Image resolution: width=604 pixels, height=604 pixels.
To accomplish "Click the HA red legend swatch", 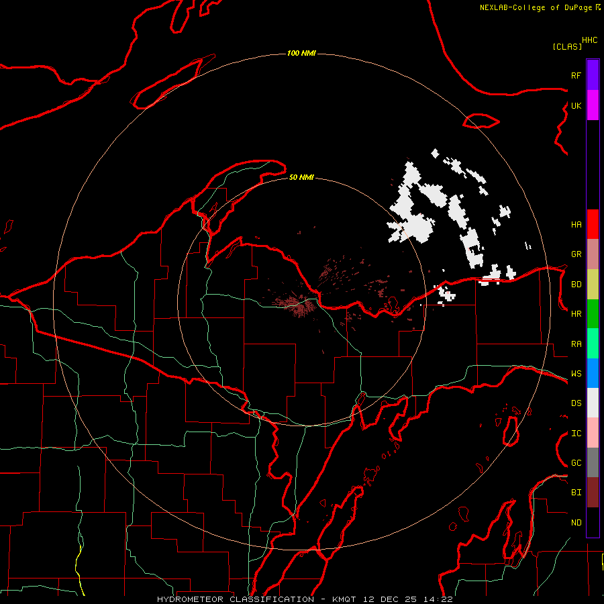I will (593, 224).
